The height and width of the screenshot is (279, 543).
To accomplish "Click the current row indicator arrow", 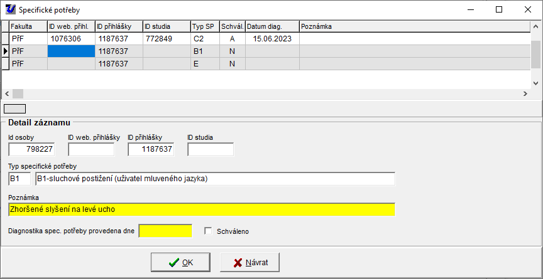I will (x=5, y=51).
